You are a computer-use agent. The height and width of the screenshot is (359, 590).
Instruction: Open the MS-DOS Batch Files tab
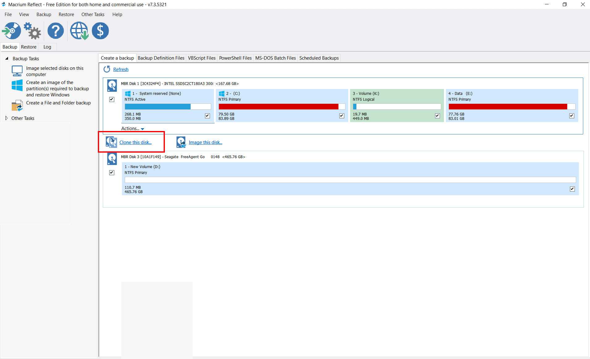275,58
